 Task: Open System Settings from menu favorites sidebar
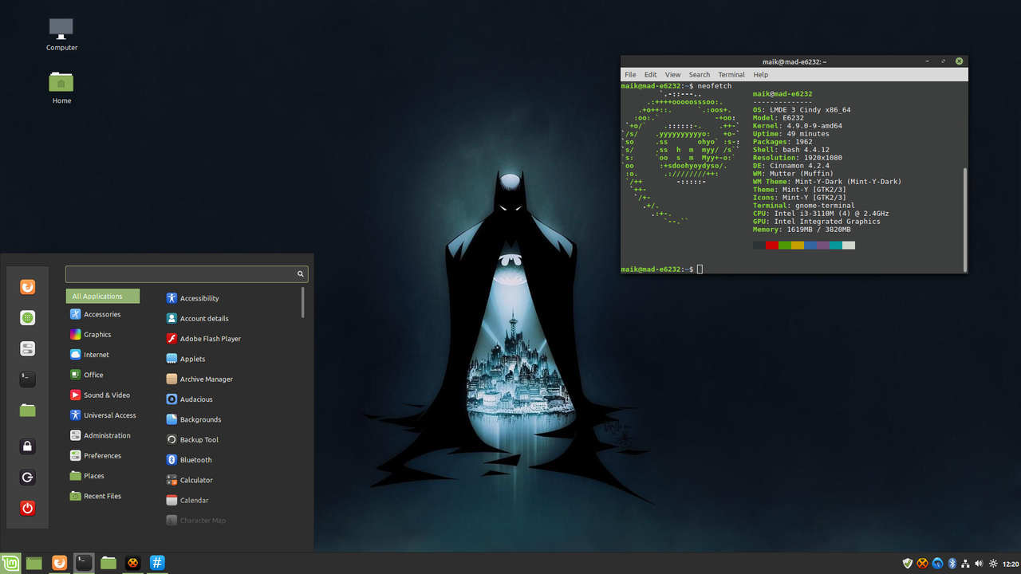(x=28, y=348)
